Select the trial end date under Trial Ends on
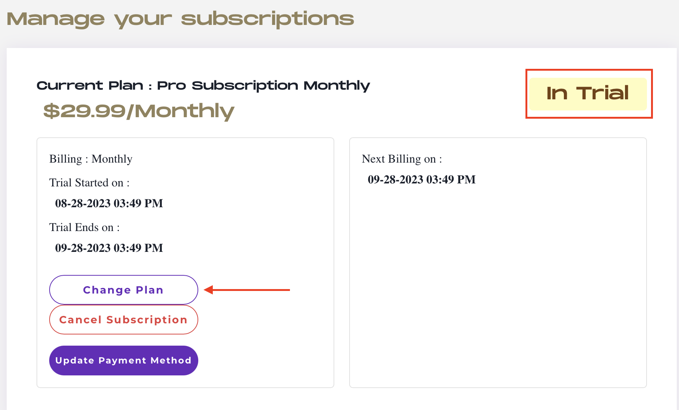Viewport: 679px width, 410px height. 109,248
